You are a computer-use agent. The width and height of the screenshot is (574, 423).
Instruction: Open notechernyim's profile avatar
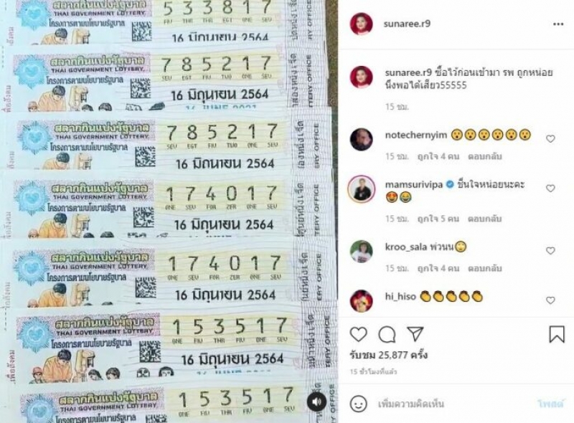[x=362, y=139]
